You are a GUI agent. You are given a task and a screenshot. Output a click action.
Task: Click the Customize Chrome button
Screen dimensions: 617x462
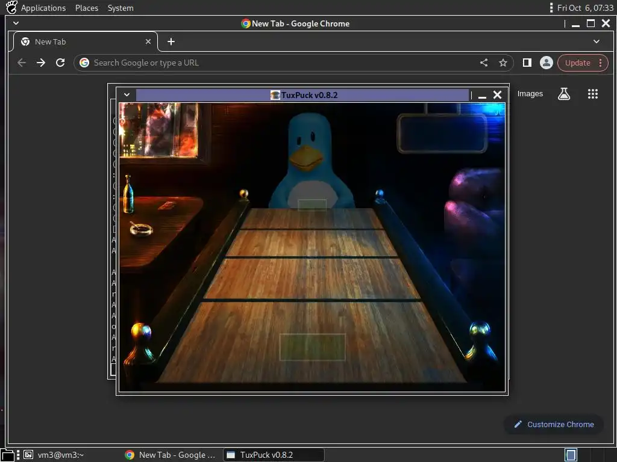coord(554,424)
